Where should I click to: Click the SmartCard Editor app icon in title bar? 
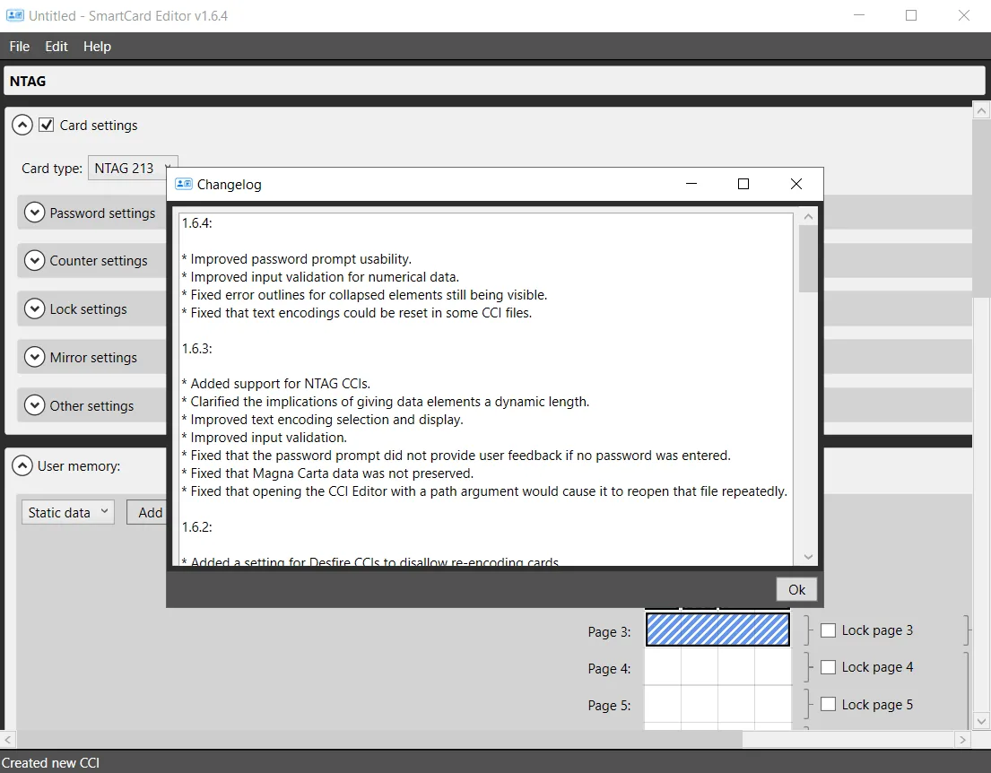(x=14, y=15)
